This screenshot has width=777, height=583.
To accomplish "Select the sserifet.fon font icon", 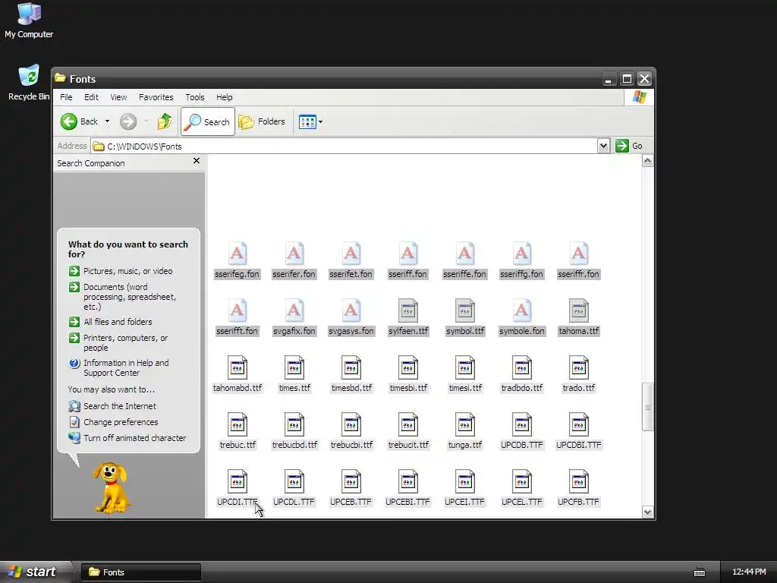I will point(351,254).
